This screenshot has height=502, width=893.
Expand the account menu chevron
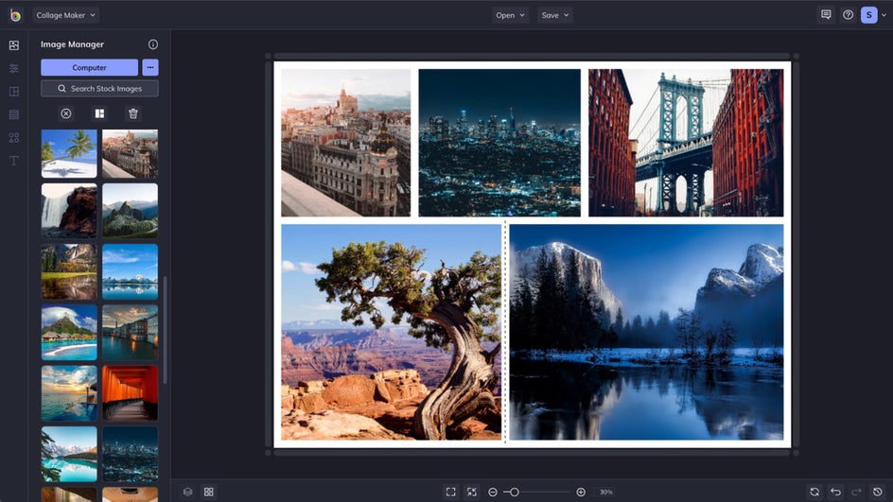pyautogui.click(x=884, y=15)
